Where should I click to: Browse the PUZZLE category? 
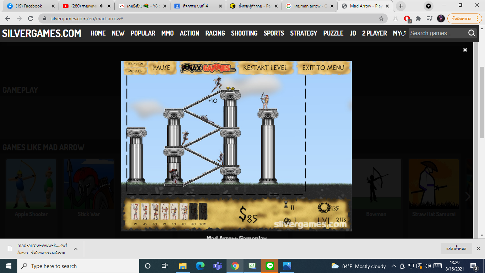point(333,33)
